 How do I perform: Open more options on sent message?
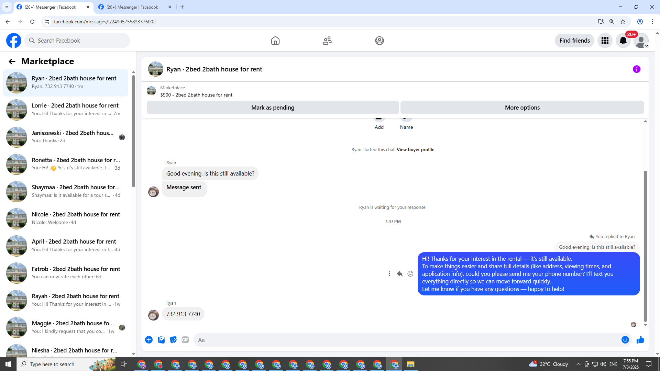tap(389, 274)
